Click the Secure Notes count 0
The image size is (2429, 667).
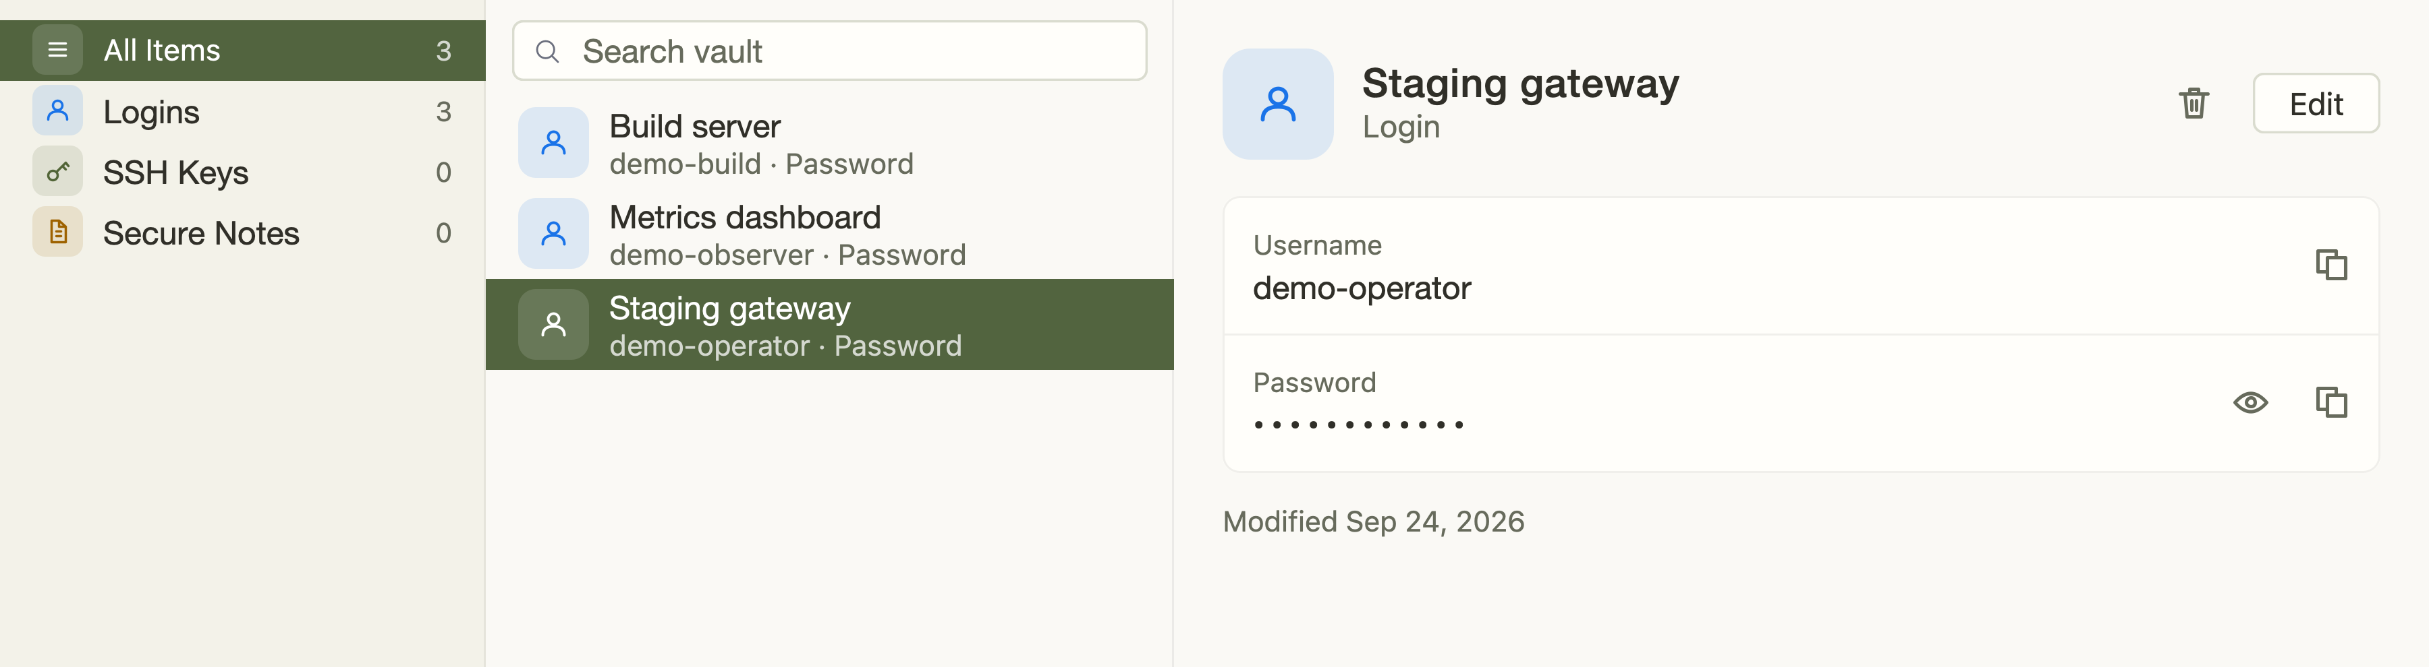pos(443,232)
